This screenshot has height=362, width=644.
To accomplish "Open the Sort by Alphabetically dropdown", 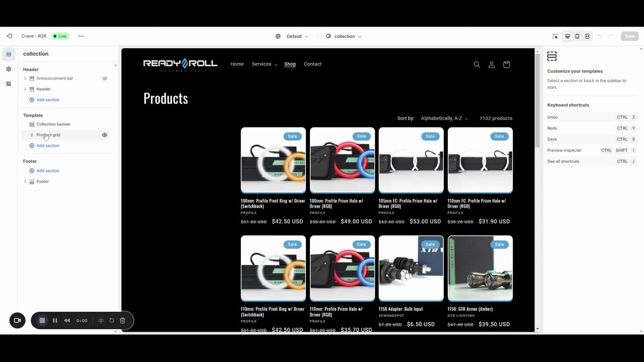I will click(444, 118).
